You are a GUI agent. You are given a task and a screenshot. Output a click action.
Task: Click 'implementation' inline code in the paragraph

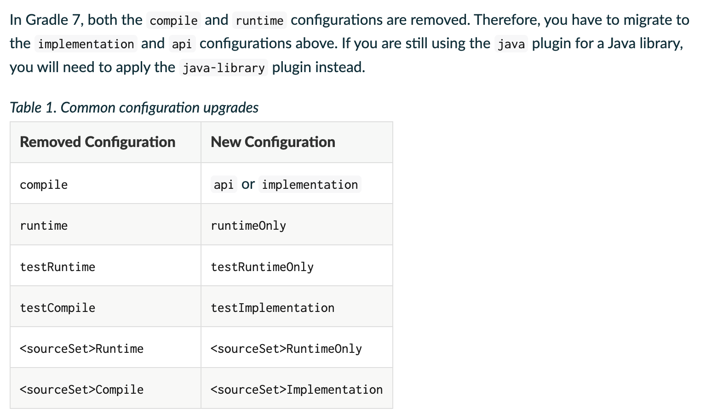pyautogui.click(x=86, y=44)
